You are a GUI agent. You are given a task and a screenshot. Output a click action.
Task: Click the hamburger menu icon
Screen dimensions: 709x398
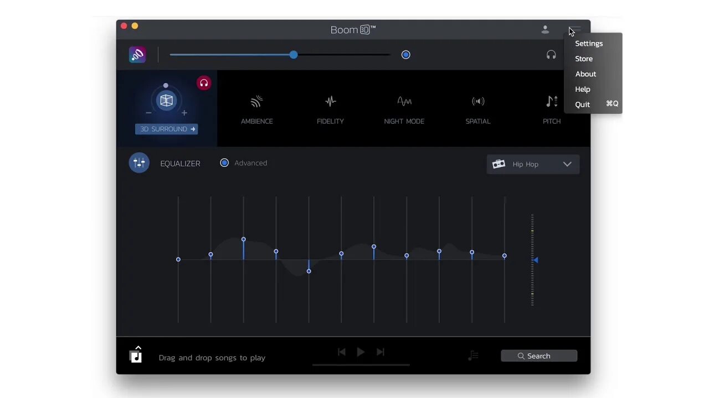coord(576,29)
